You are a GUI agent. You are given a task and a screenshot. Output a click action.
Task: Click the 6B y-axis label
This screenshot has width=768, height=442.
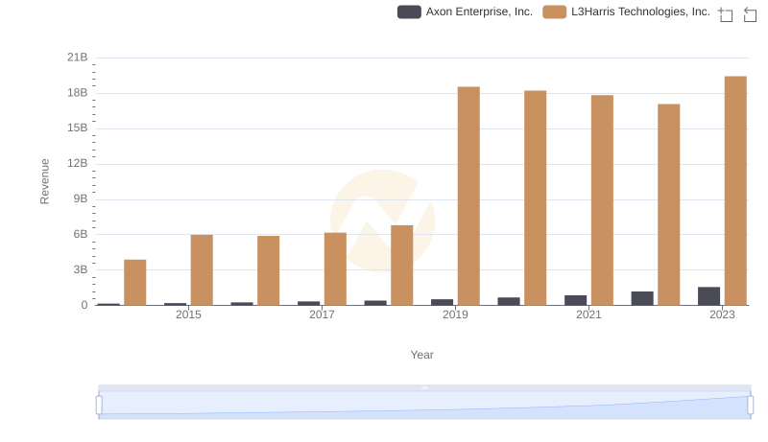tap(81, 234)
